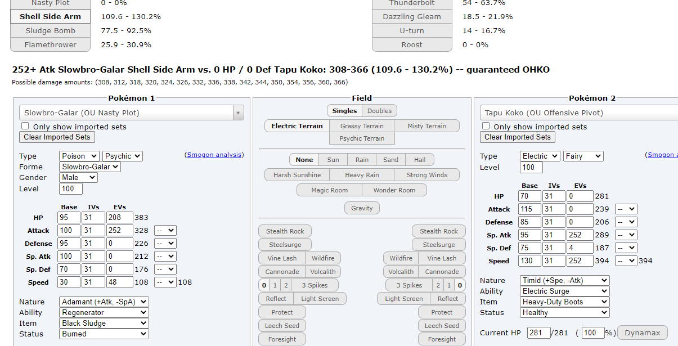Open the Slowbro-Galar set selector dropdown

[132, 113]
